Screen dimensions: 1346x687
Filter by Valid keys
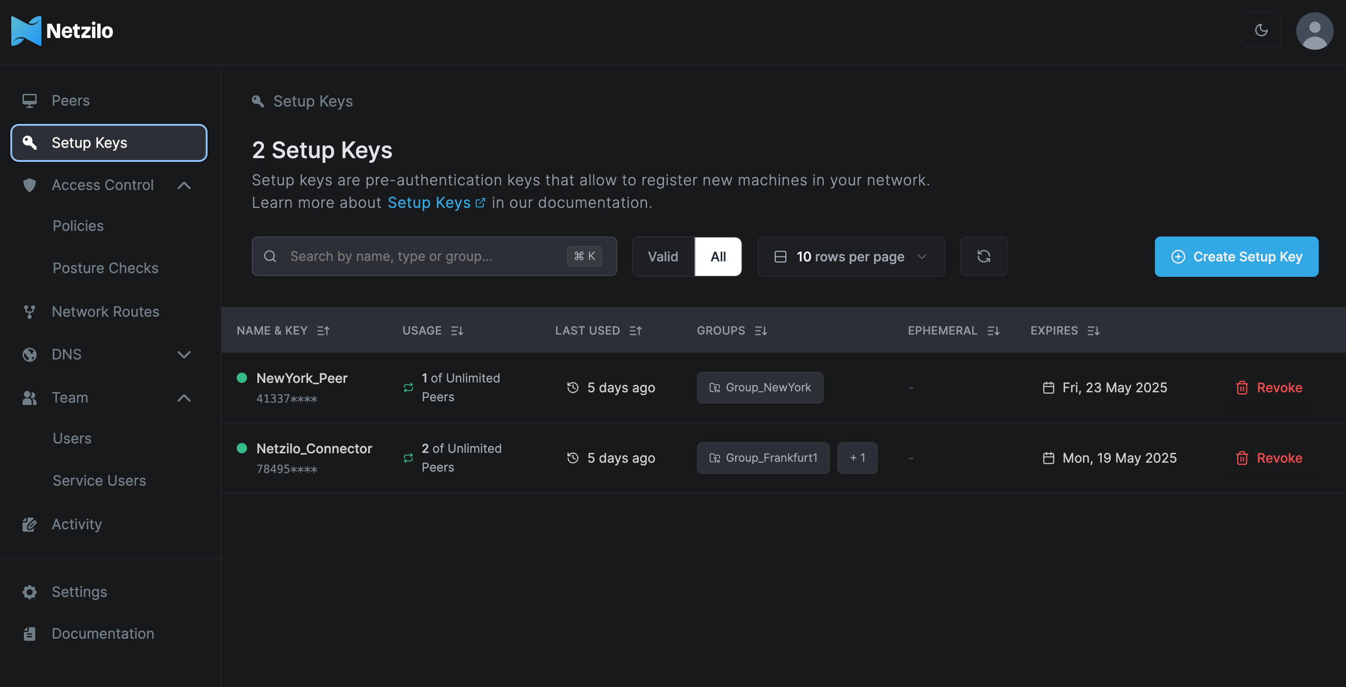coord(663,256)
